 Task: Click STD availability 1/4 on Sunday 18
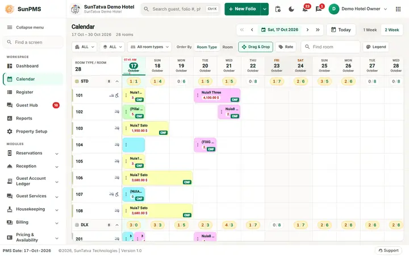157,81
